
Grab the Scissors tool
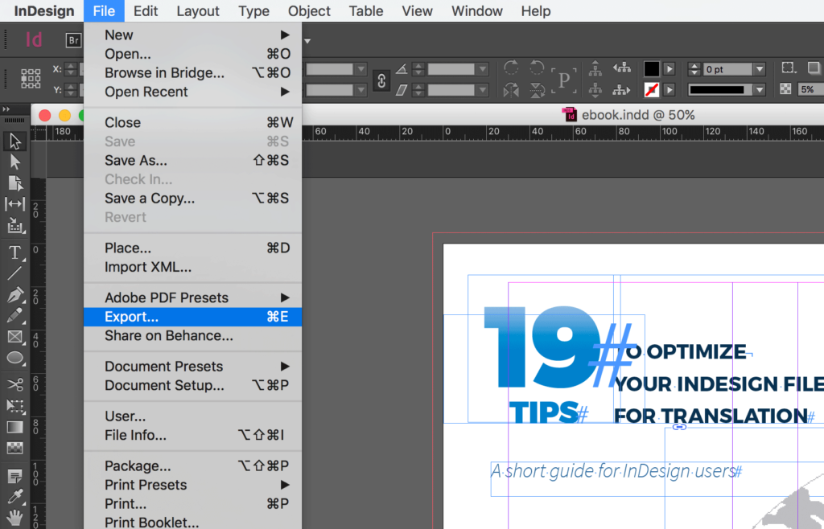pyautogui.click(x=14, y=384)
